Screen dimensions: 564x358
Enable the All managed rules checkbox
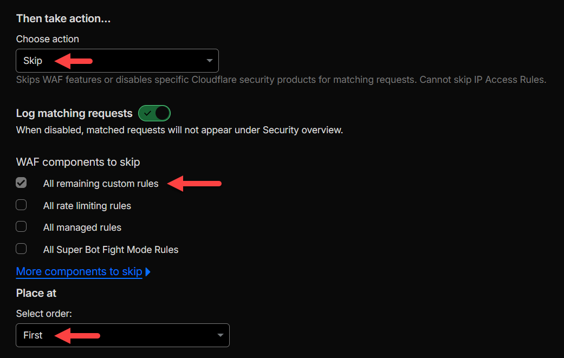[x=21, y=227]
